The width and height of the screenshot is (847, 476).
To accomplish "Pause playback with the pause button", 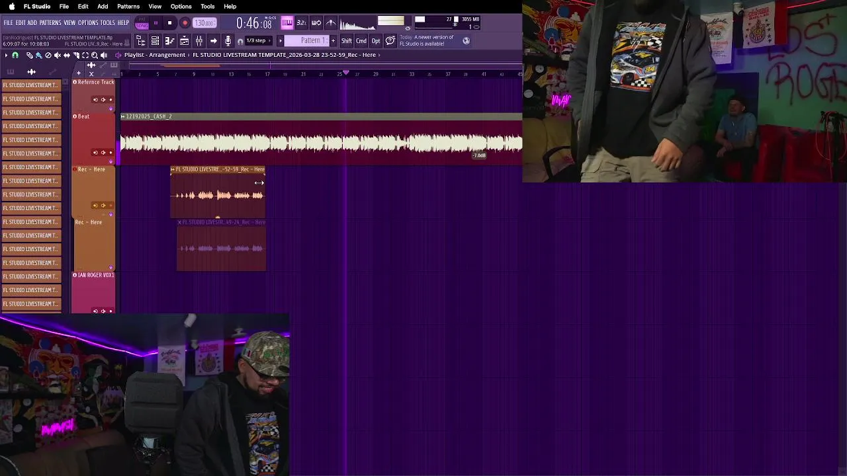I will (156, 23).
